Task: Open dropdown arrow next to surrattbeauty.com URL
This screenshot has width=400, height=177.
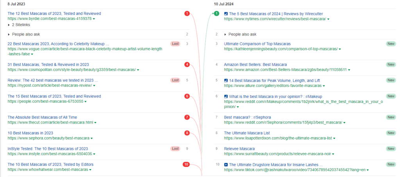Action: [333, 154]
